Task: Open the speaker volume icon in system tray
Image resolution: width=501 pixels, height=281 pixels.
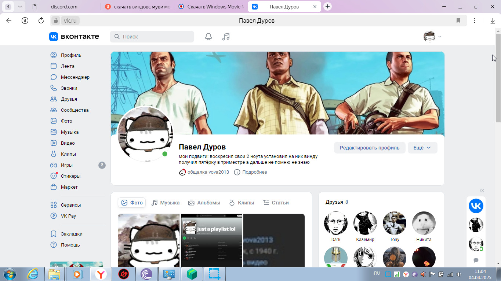Action: (423, 274)
